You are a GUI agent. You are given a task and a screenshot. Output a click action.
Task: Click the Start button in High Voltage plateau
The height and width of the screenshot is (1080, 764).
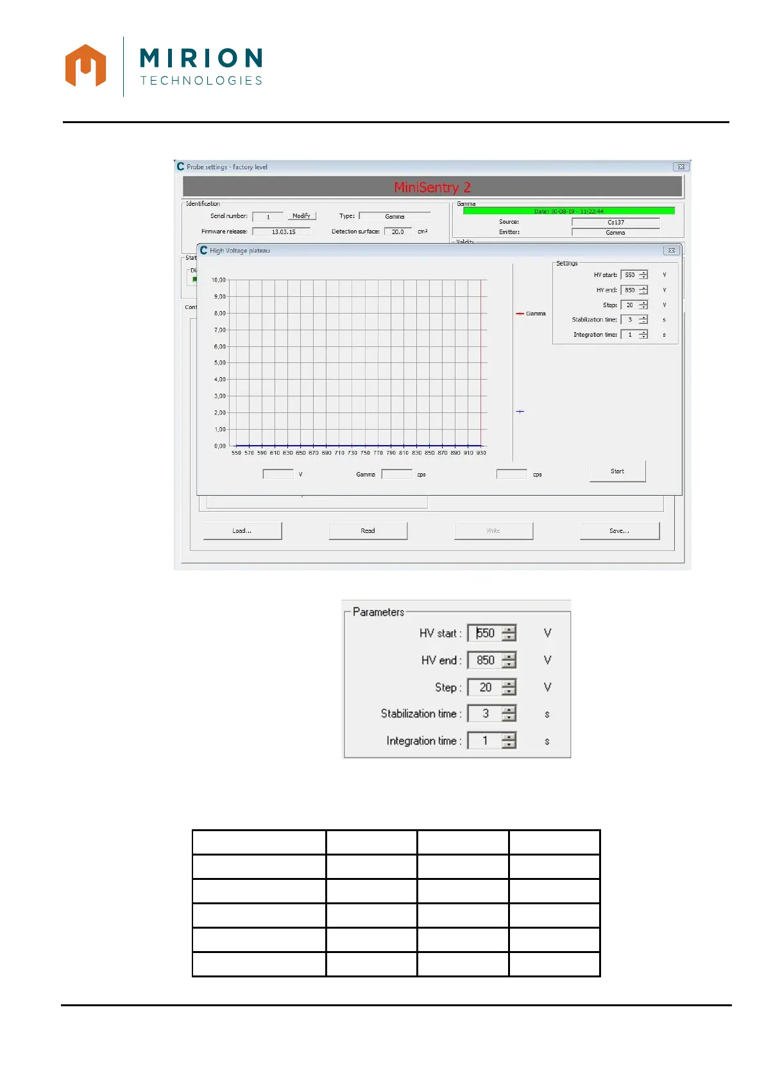coord(617,471)
